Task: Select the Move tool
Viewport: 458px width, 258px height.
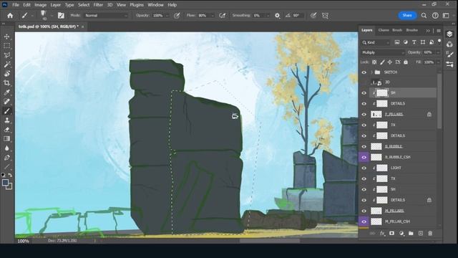Action: pos(6,37)
